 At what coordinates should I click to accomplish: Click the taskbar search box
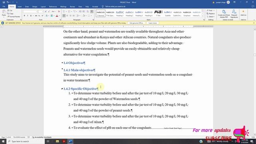(x=26, y=141)
